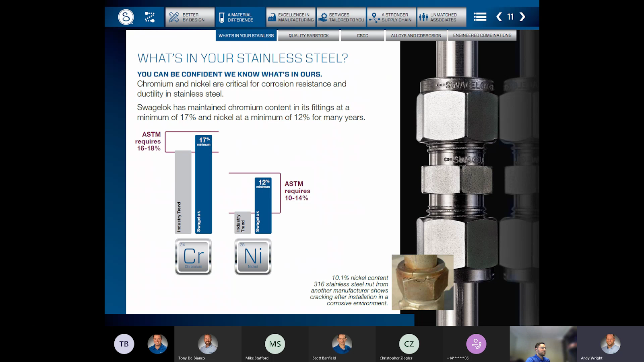Click the 12% minimum Swagelok nickel bar

point(263,206)
